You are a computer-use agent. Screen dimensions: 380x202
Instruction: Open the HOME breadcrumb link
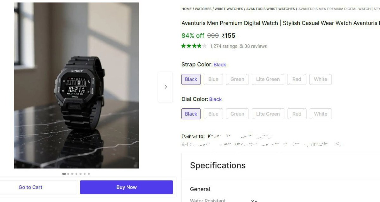187,9
